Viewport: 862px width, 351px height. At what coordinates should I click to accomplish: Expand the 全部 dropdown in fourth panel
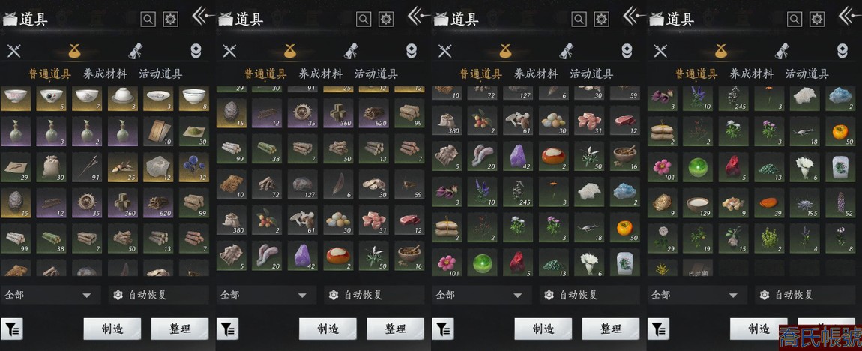point(696,295)
